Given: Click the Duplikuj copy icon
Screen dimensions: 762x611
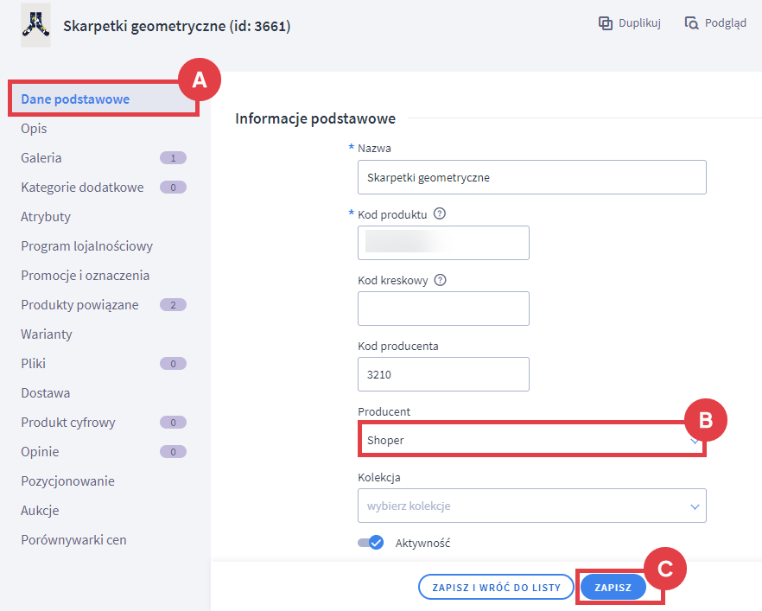Looking at the screenshot, I should [x=606, y=23].
